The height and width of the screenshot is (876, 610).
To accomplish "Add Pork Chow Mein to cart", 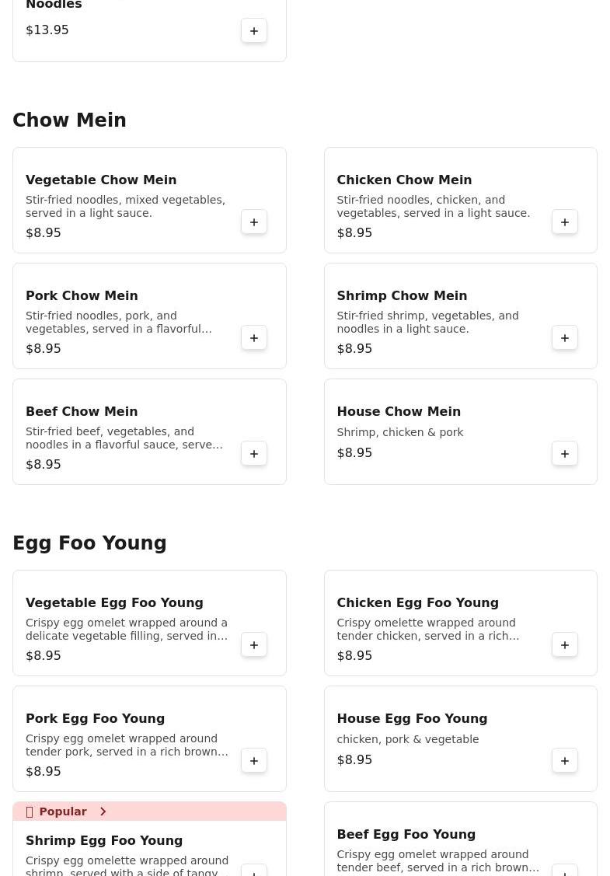I will (x=254, y=338).
